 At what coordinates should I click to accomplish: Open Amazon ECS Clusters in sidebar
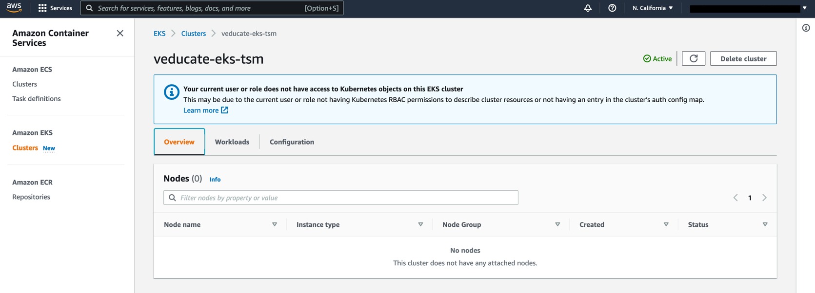(x=25, y=84)
